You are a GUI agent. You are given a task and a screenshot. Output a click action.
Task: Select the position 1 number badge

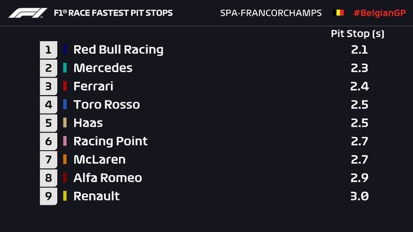(49, 50)
